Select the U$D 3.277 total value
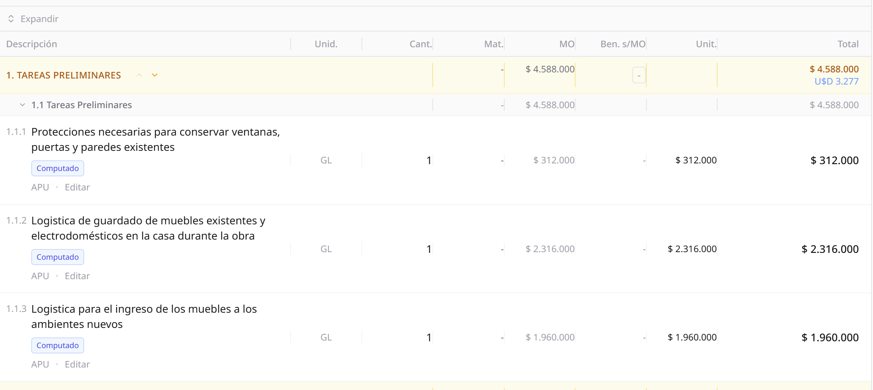The height and width of the screenshot is (390, 873). [836, 81]
